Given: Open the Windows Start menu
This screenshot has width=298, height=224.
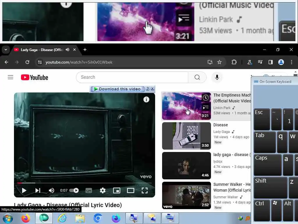Looking at the screenshot, I should coord(8,218).
